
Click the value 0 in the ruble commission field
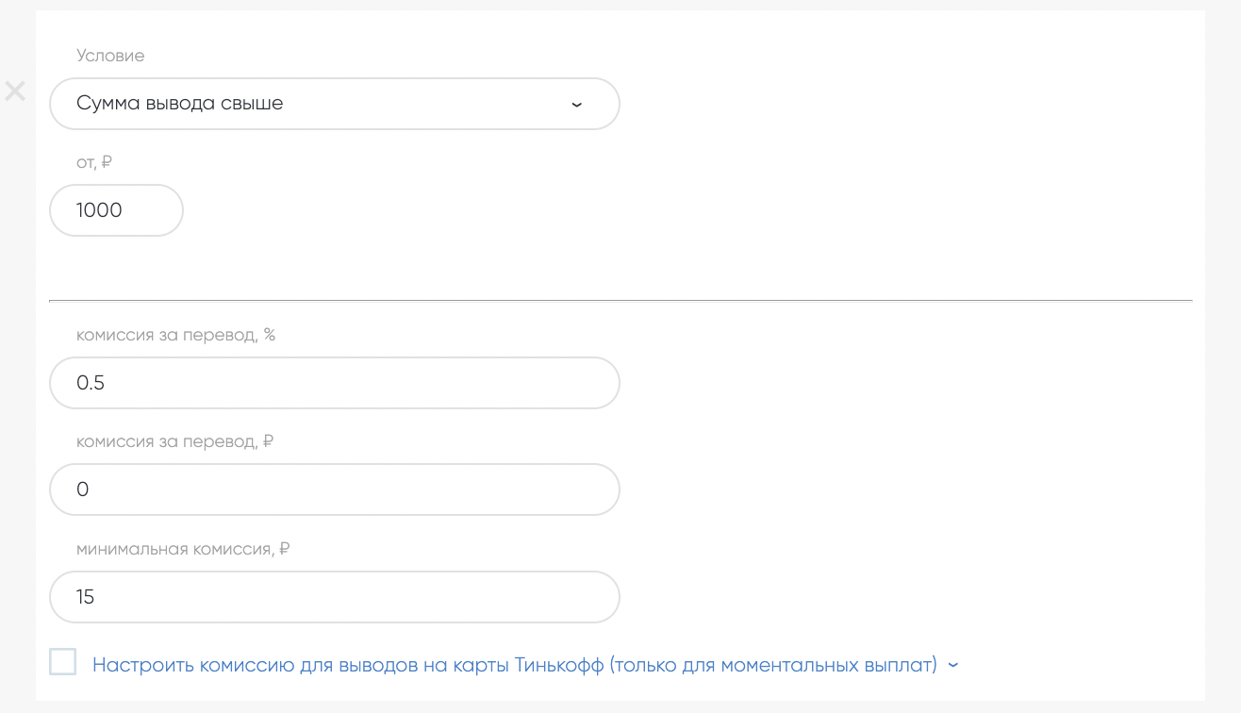coord(83,489)
